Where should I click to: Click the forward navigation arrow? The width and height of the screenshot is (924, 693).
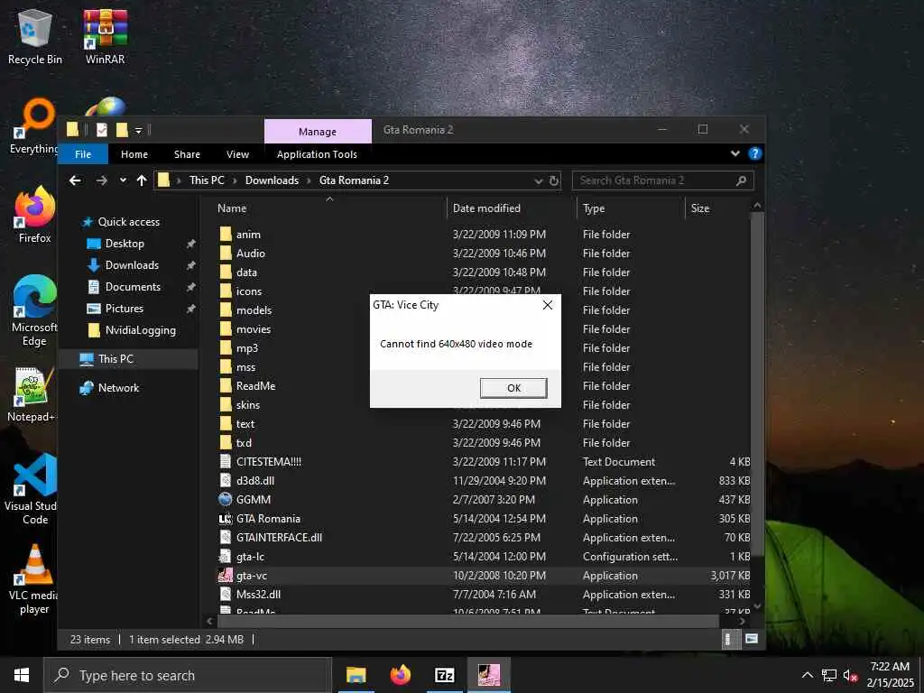[101, 180]
